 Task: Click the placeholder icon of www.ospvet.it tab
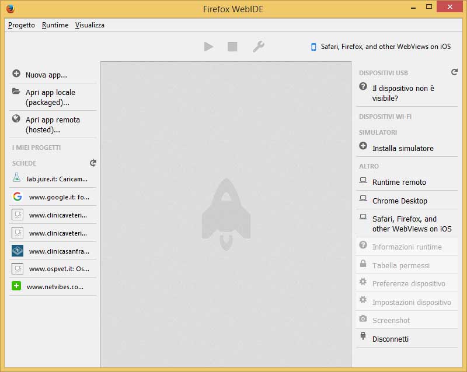coord(18,268)
